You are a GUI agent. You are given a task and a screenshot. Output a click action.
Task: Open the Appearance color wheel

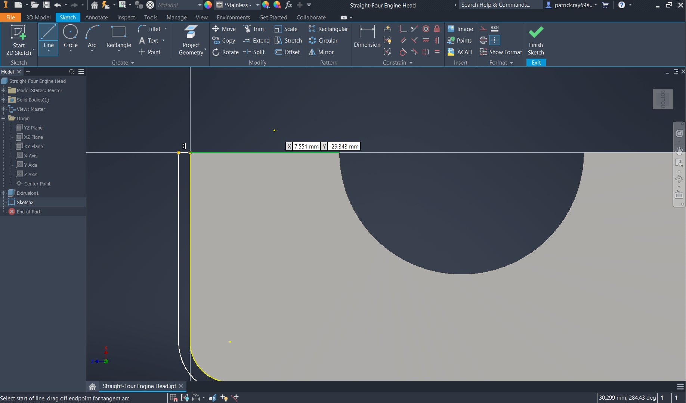pos(208,5)
